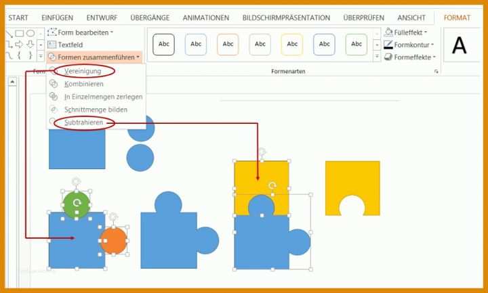The height and width of the screenshot is (293, 488).
Task: Select the Line shape in the shapes gallery
Action: (x=9, y=34)
